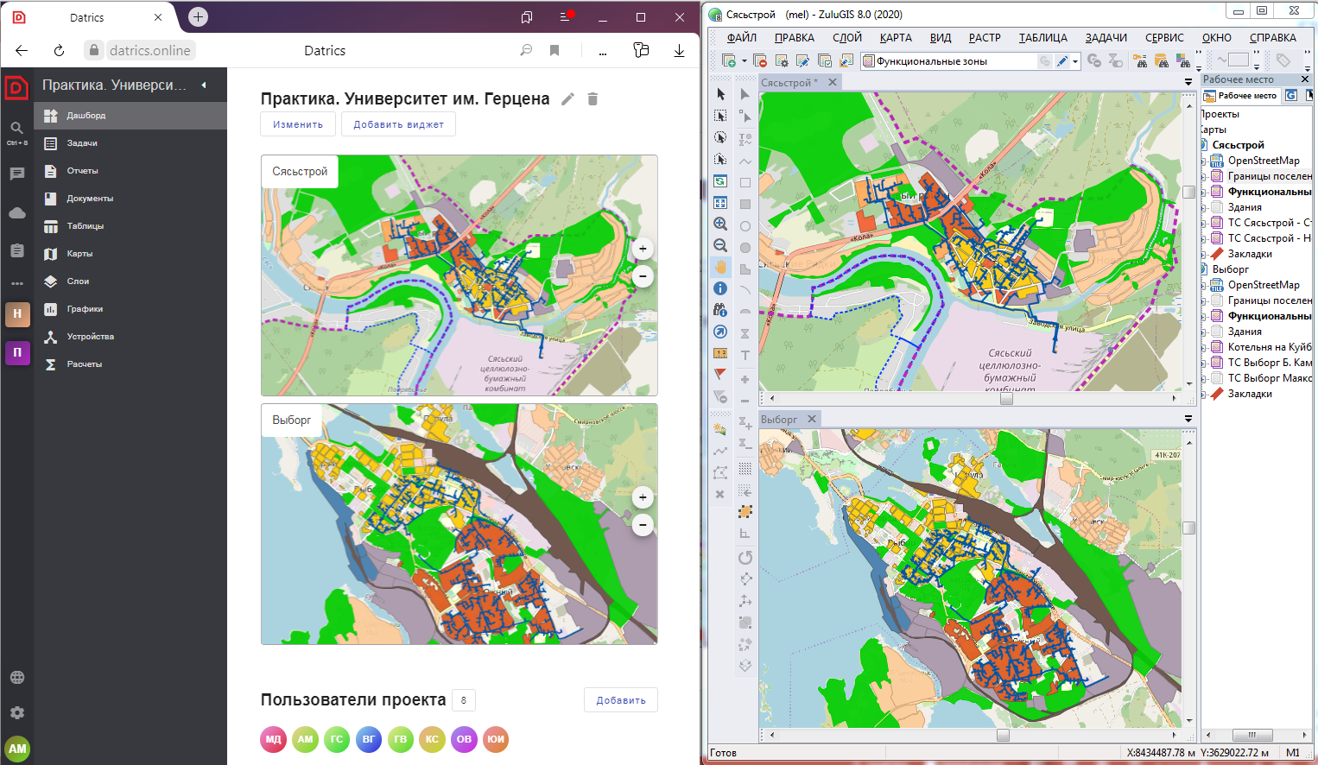This screenshot has height=765, width=1318.
Task: Toggle ТС Выборг Маякс layer visibility
Action: 1217,378
